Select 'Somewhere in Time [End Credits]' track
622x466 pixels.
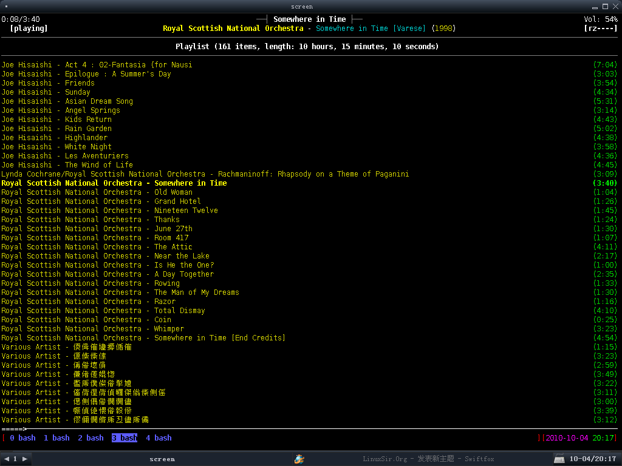[x=309, y=338]
